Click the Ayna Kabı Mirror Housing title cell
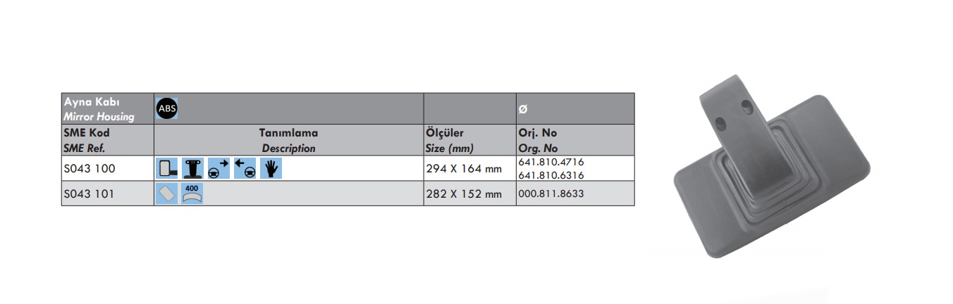Screen dimensions: 953x304 (x=99, y=109)
